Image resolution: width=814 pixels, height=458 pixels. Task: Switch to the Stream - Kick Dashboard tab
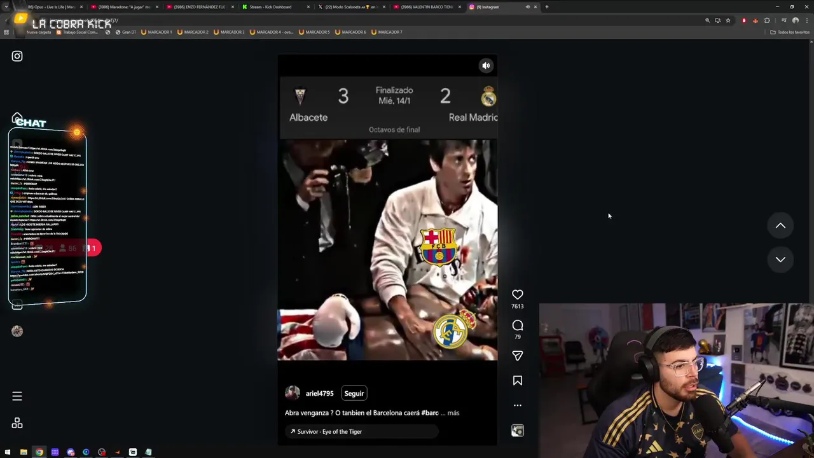pos(275,7)
